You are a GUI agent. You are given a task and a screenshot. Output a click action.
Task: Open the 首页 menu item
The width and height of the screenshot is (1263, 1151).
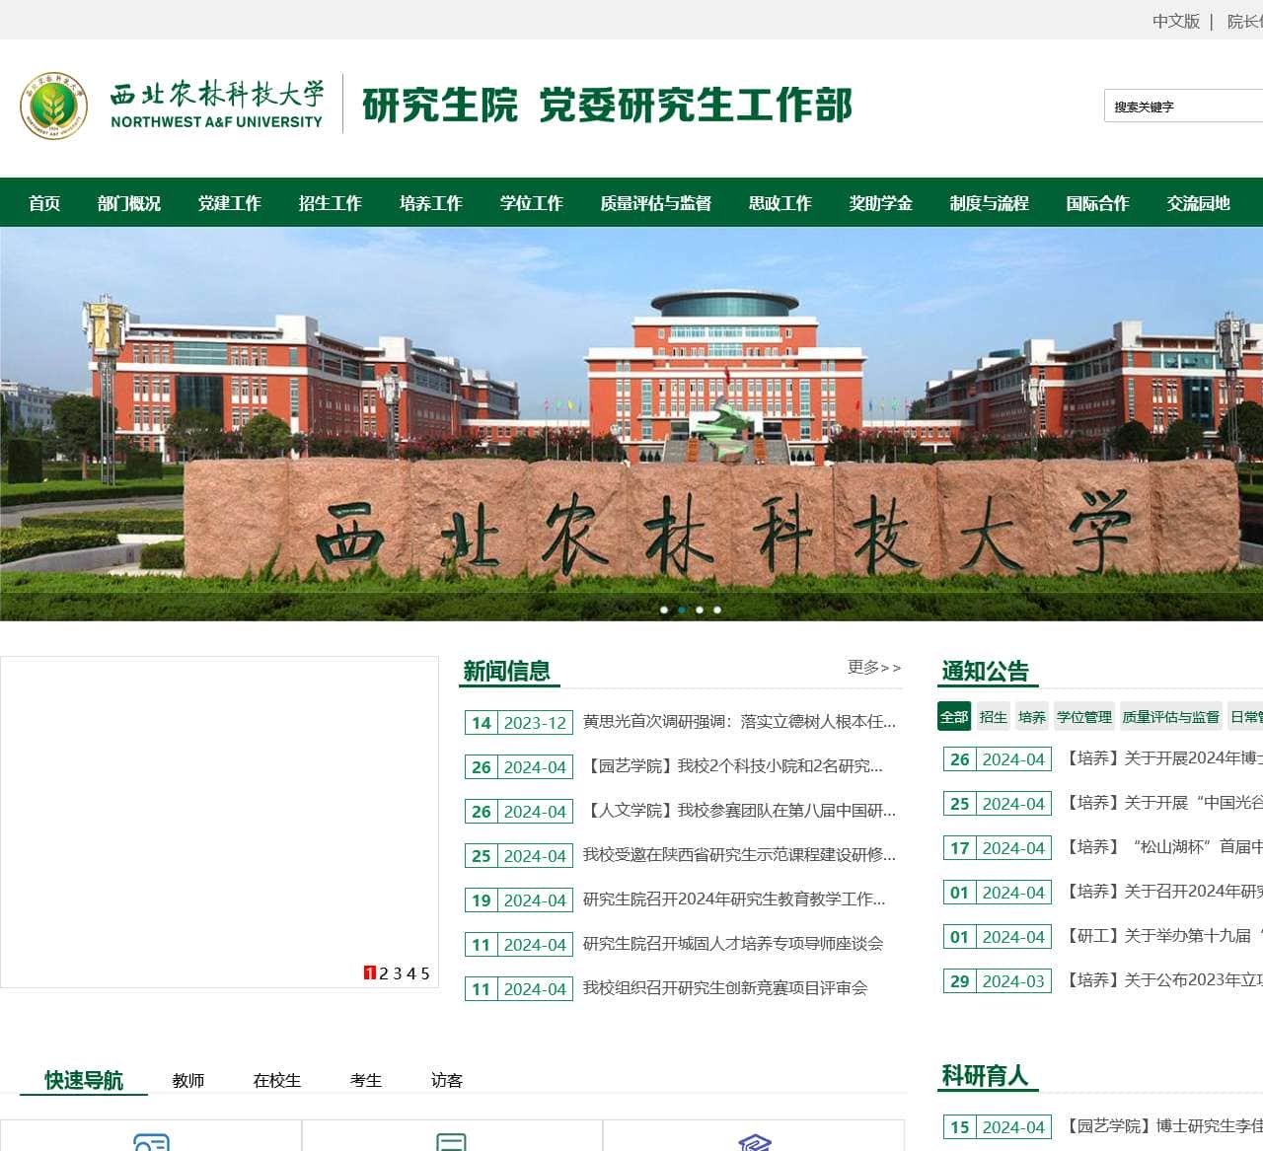[43, 203]
